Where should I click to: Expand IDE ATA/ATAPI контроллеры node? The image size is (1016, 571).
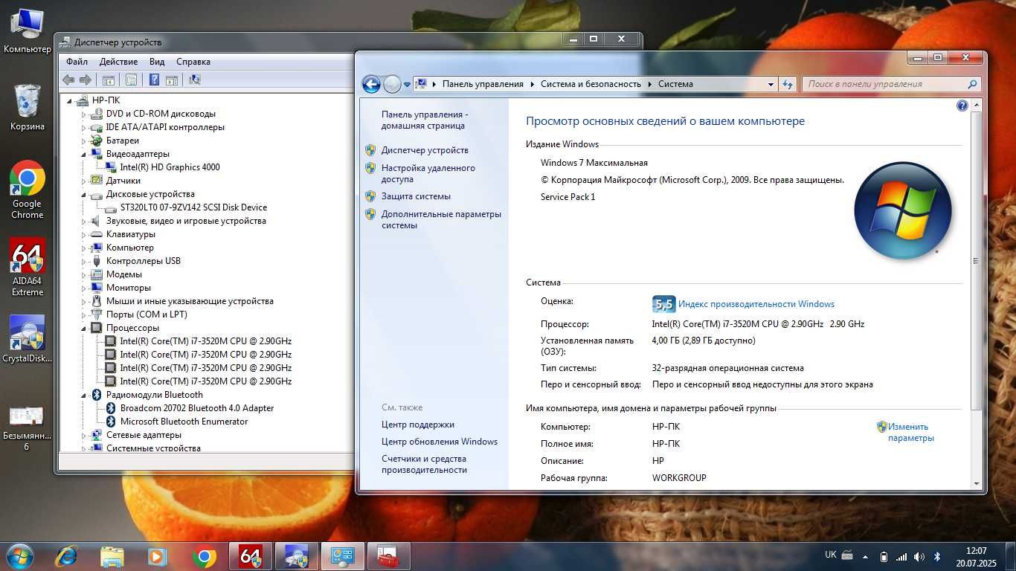84,128
